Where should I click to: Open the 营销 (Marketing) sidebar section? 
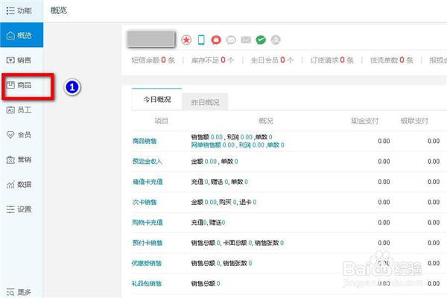point(21,159)
